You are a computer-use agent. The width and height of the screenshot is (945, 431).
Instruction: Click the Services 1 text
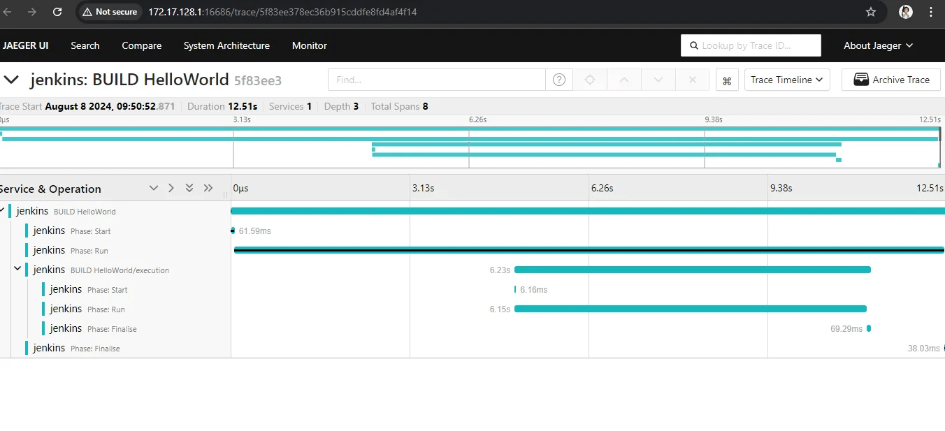tap(290, 106)
